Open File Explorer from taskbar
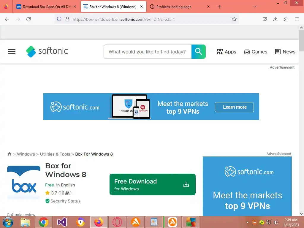Viewport: 304px width, 228px height. point(25,222)
